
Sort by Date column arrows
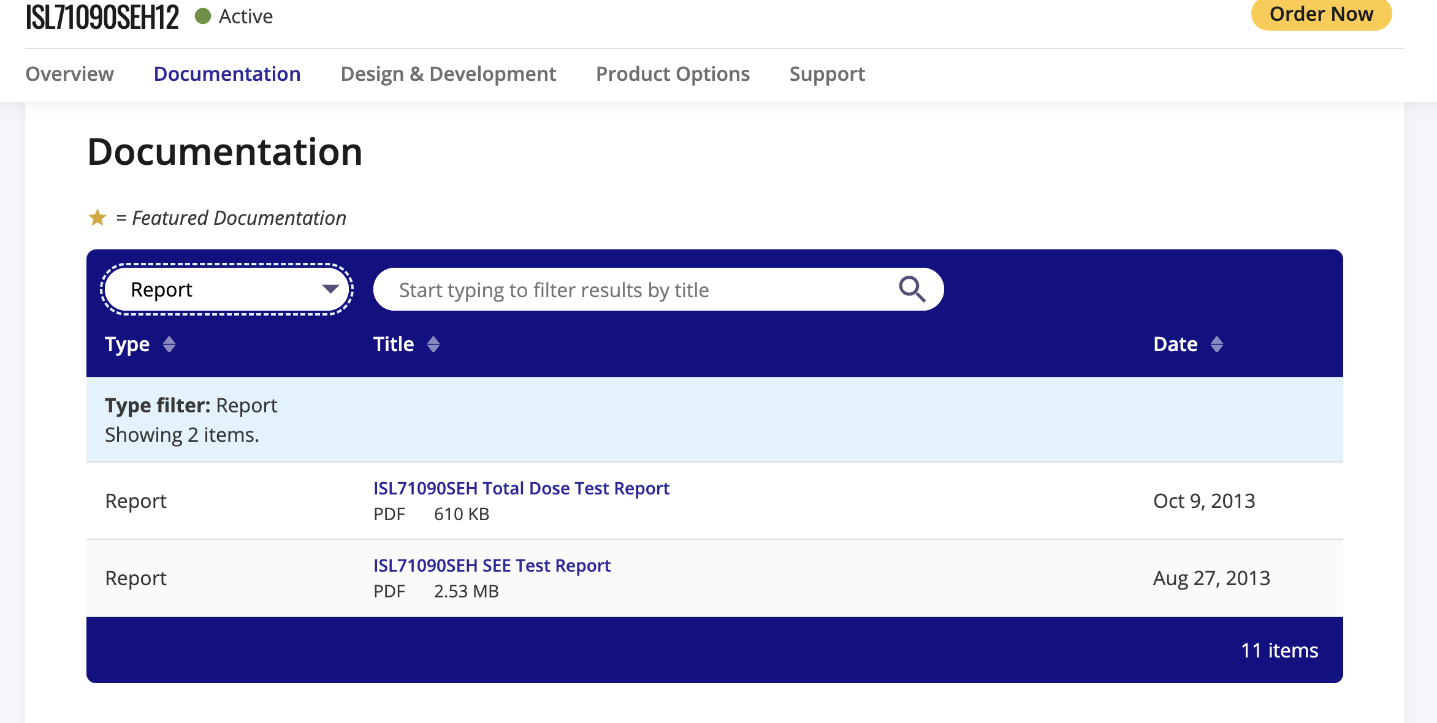coord(1217,344)
